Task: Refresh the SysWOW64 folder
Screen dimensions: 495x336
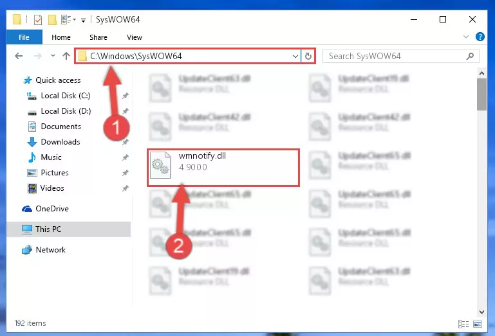Action: (308, 56)
